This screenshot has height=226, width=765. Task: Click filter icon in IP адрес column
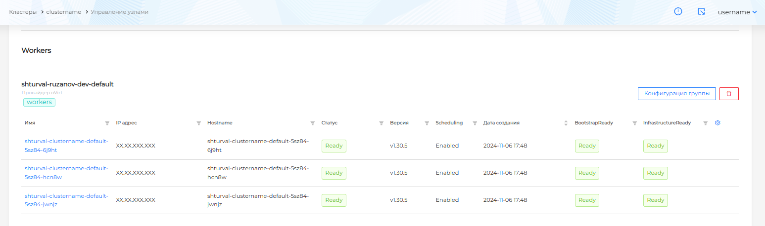[199, 123]
